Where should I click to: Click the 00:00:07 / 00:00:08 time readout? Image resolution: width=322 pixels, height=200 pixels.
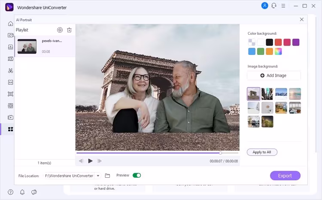(x=224, y=161)
